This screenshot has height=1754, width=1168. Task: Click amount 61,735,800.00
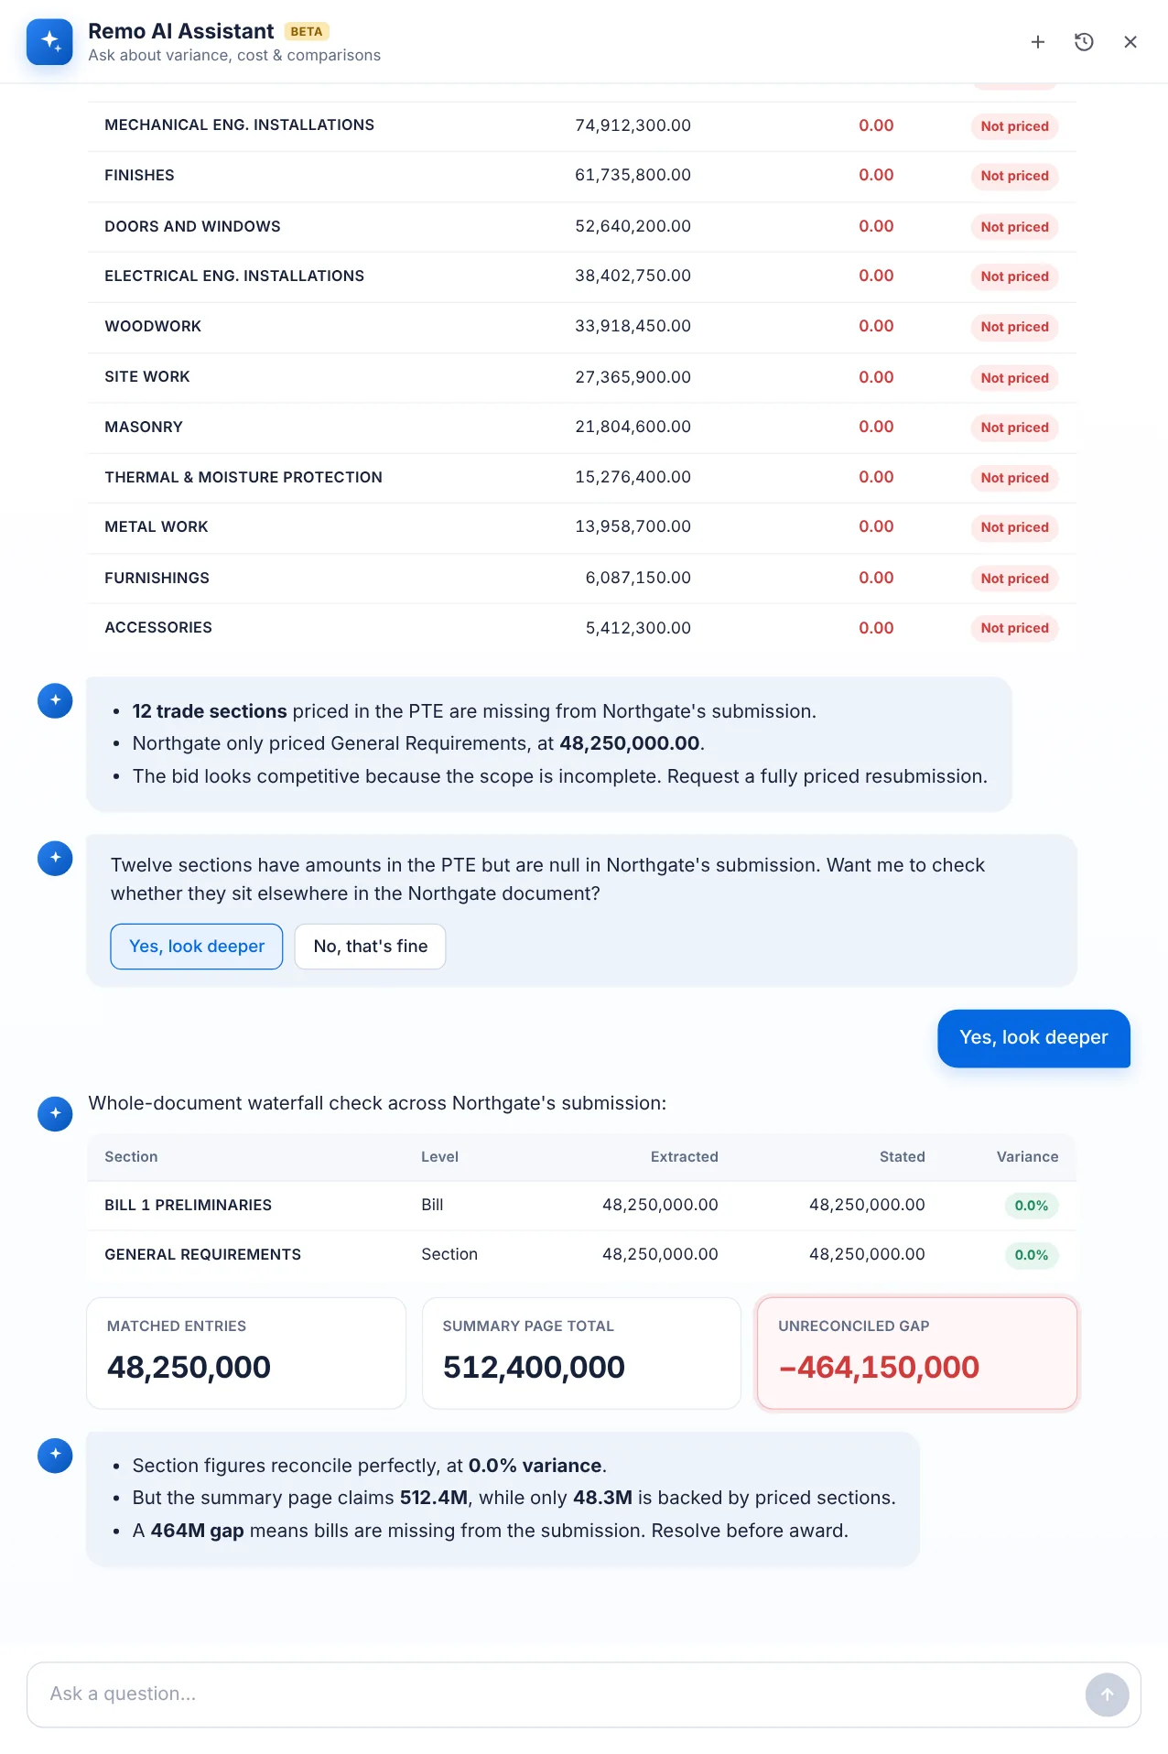coord(633,176)
